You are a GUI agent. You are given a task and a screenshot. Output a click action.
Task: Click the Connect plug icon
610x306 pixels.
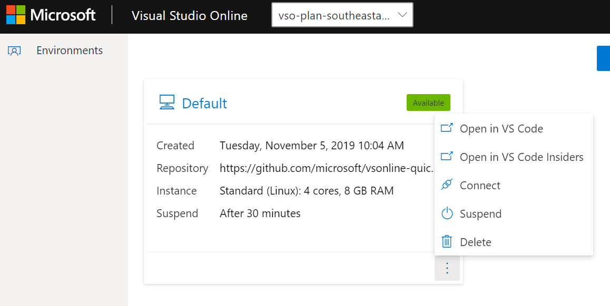coord(447,185)
